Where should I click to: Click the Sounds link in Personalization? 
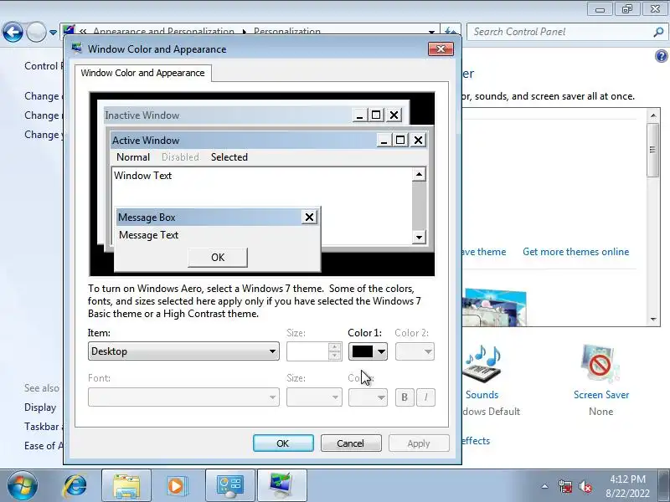pyautogui.click(x=482, y=395)
